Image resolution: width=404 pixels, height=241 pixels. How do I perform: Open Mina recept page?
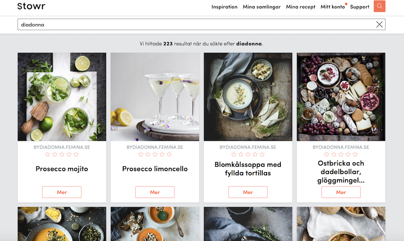[301, 7]
